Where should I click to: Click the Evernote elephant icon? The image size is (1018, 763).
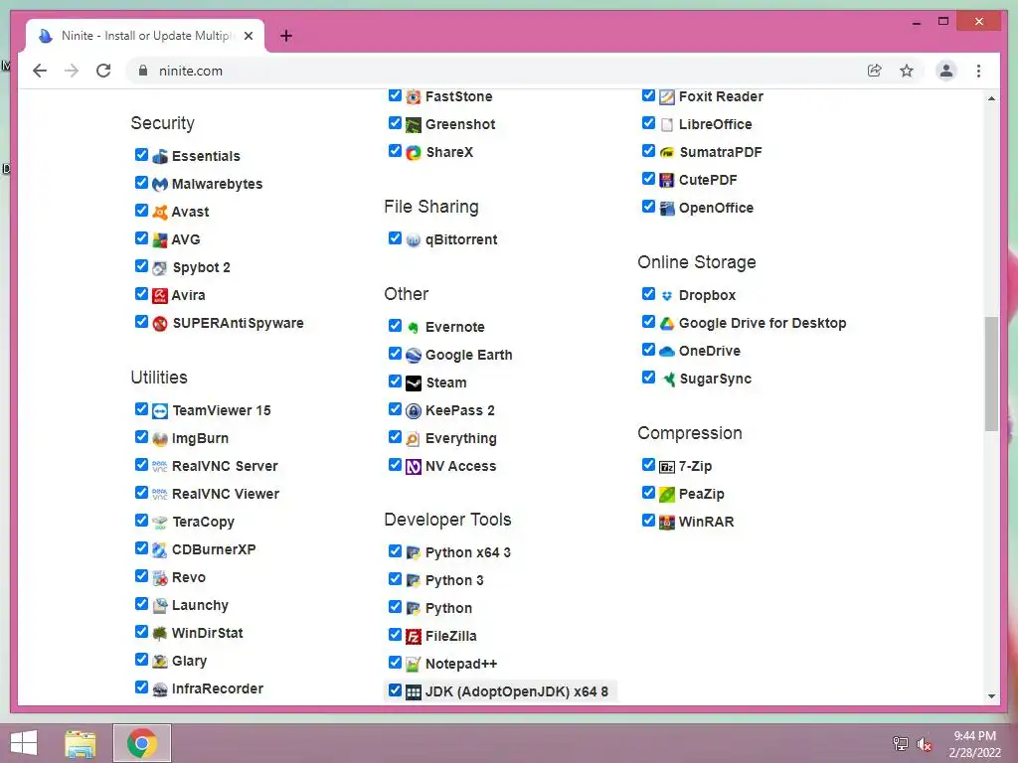[414, 328]
